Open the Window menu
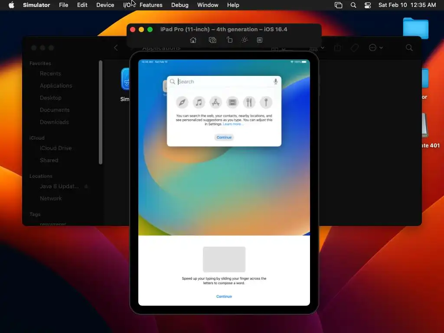The width and height of the screenshot is (444, 333). [x=208, y=5]
